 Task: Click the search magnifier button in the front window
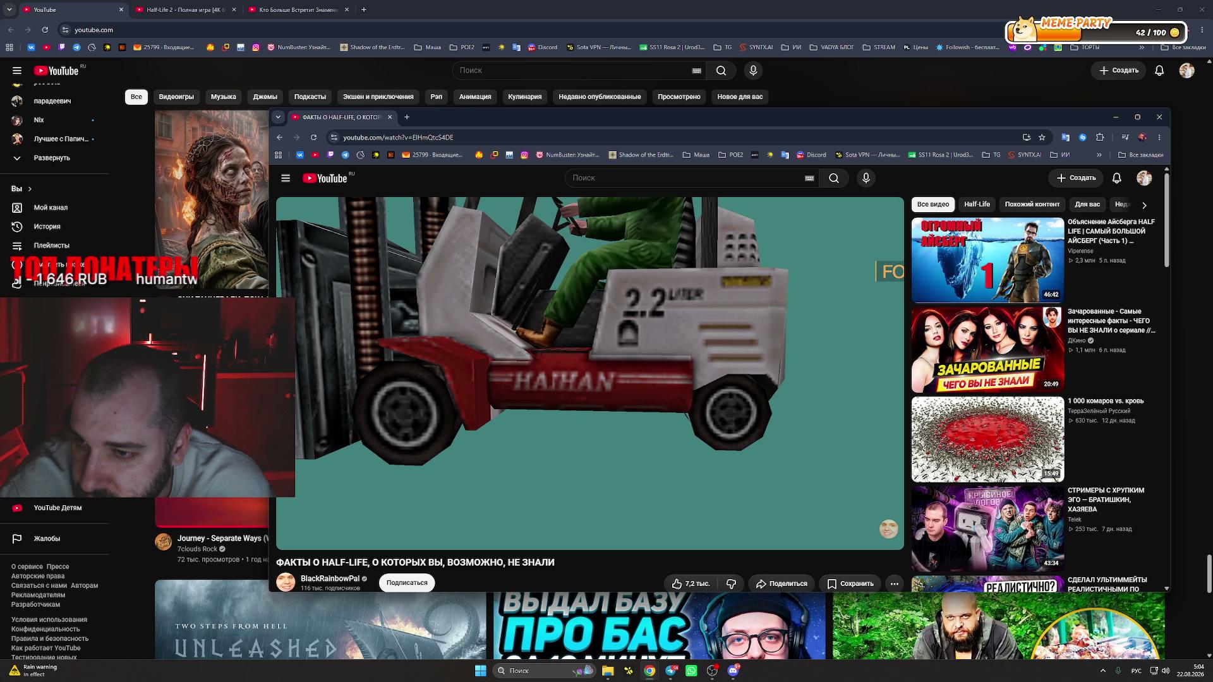coord(834,178)
